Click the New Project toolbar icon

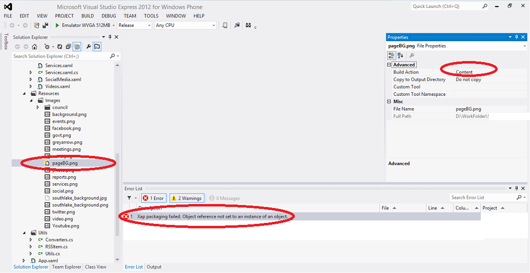click(x=37, y=25)
